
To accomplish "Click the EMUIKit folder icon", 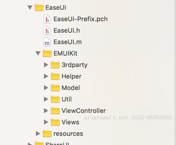I will point(47,53).
